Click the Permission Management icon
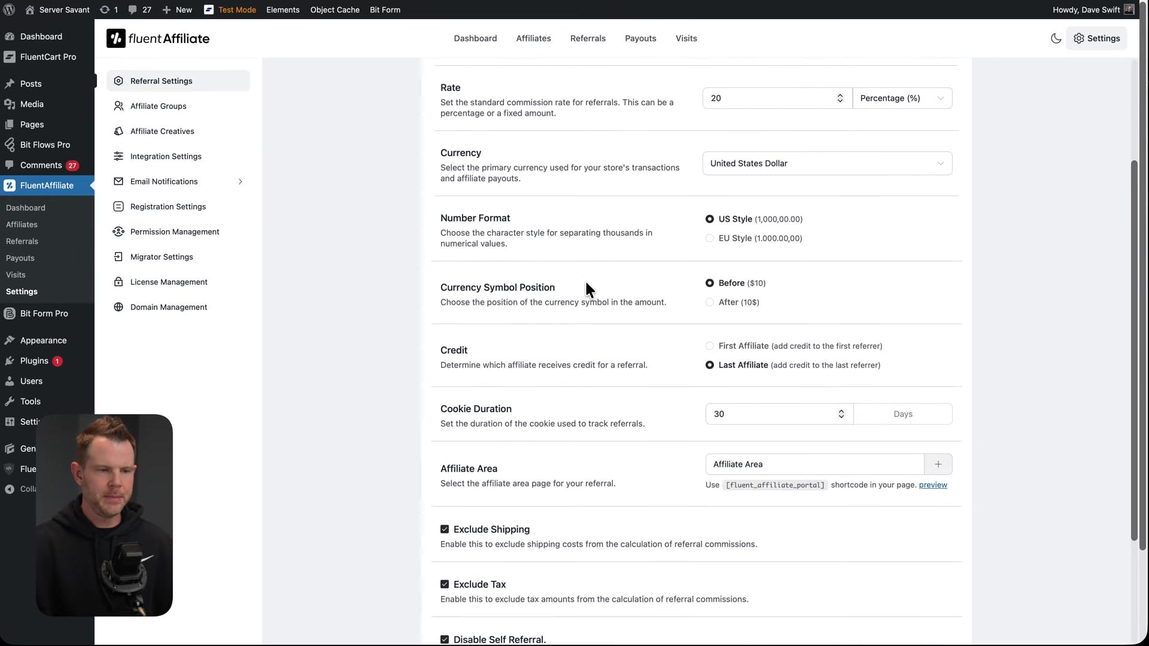 tap(118, 231)
